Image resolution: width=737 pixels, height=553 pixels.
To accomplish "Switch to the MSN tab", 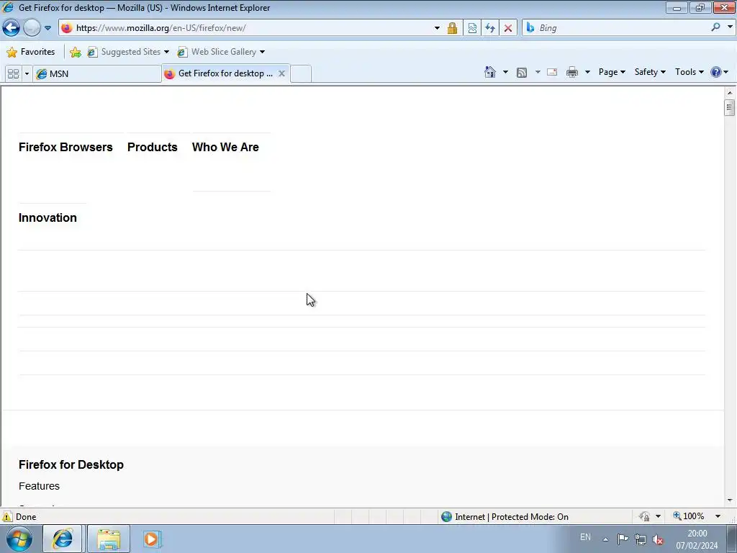I will (97, 74).
